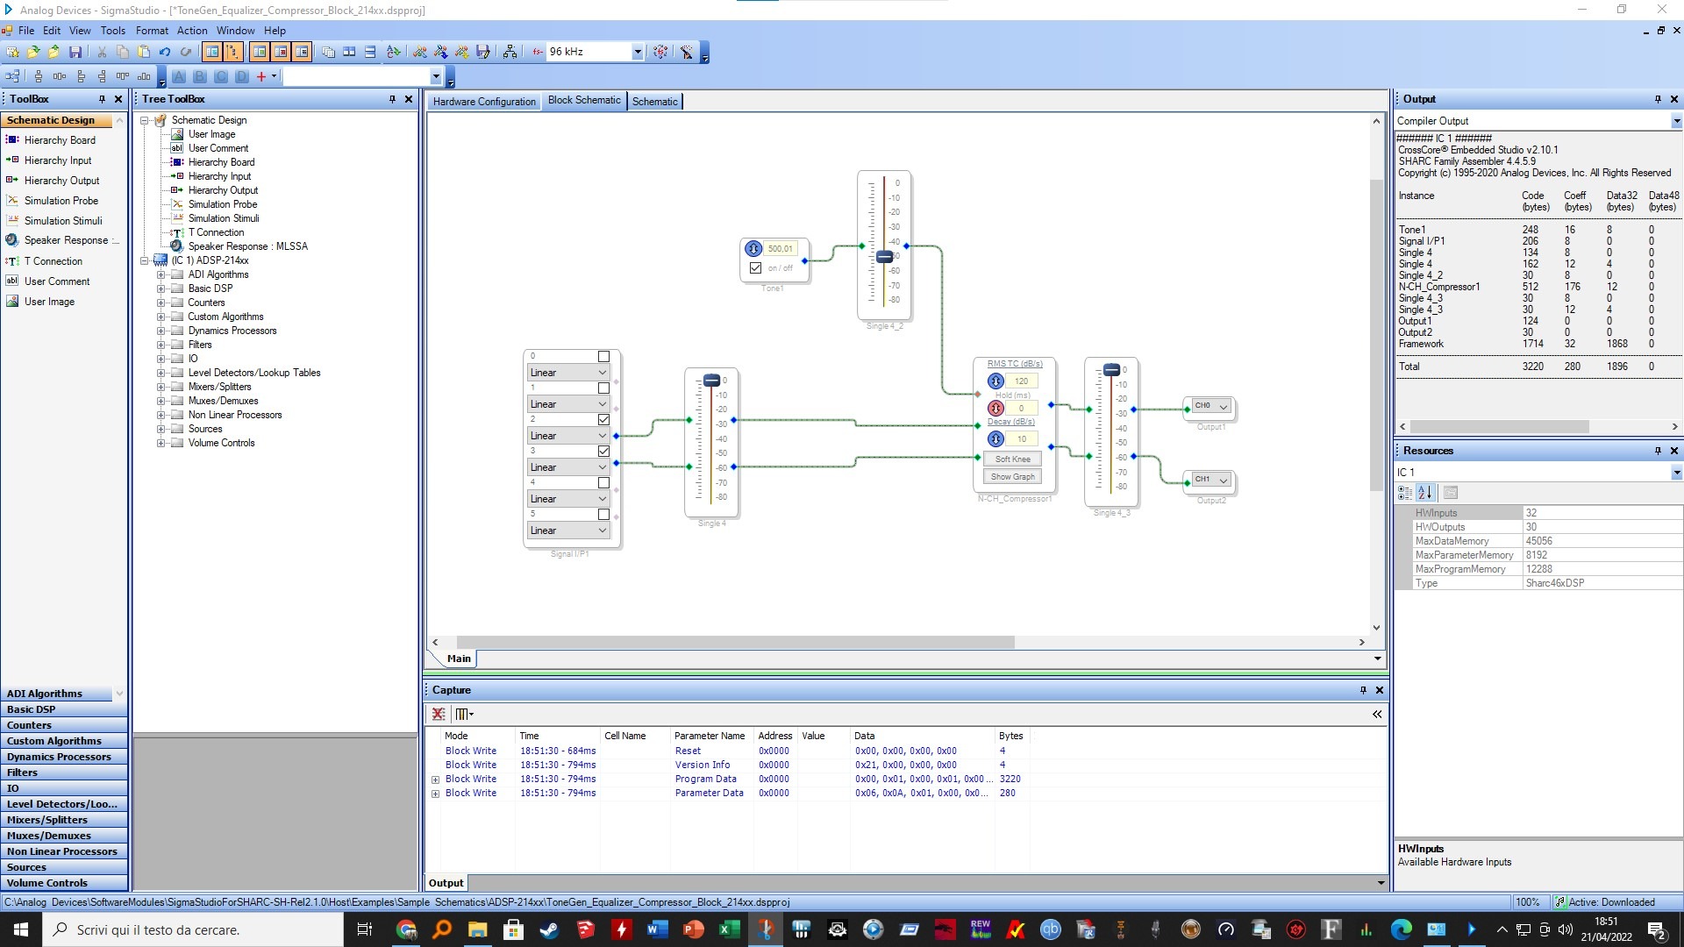The image size is (1684, 947).
Task: Open Google Chrome from the taskbar
Action: coord(406,929)
